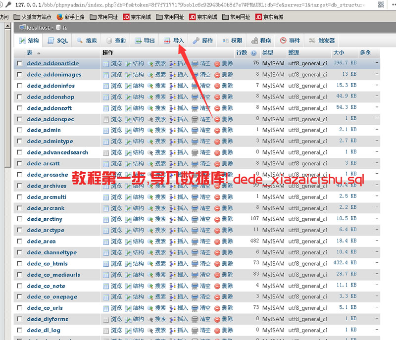This screenshot has height=340, width=396.
Task: Open the first 常用网址 bookmark folder
Action: (x=104, y=17)
